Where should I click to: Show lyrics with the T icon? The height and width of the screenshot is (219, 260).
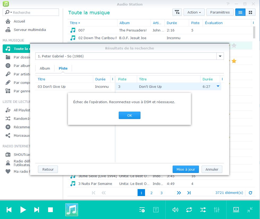(156, 210)
